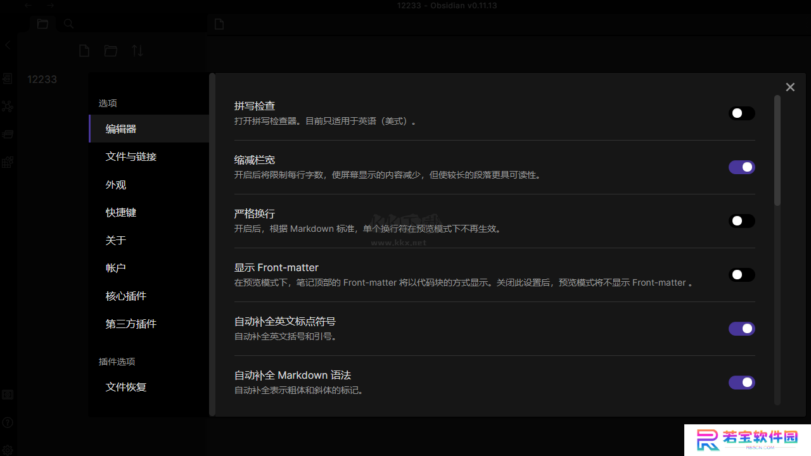Go to the 关于 settings tab

(149, 240)
